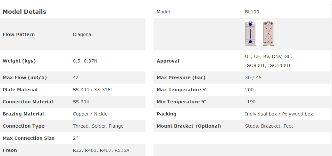332x156 pixels.
Task: Select the Studs, Brazcket, Feet mount bracket text
Action: (269, 126)
